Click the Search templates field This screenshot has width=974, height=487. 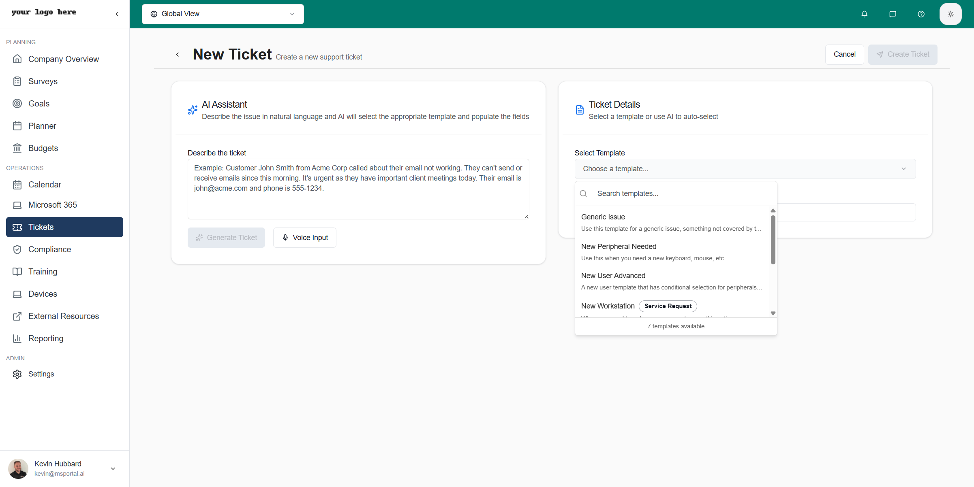coord(681,194)
